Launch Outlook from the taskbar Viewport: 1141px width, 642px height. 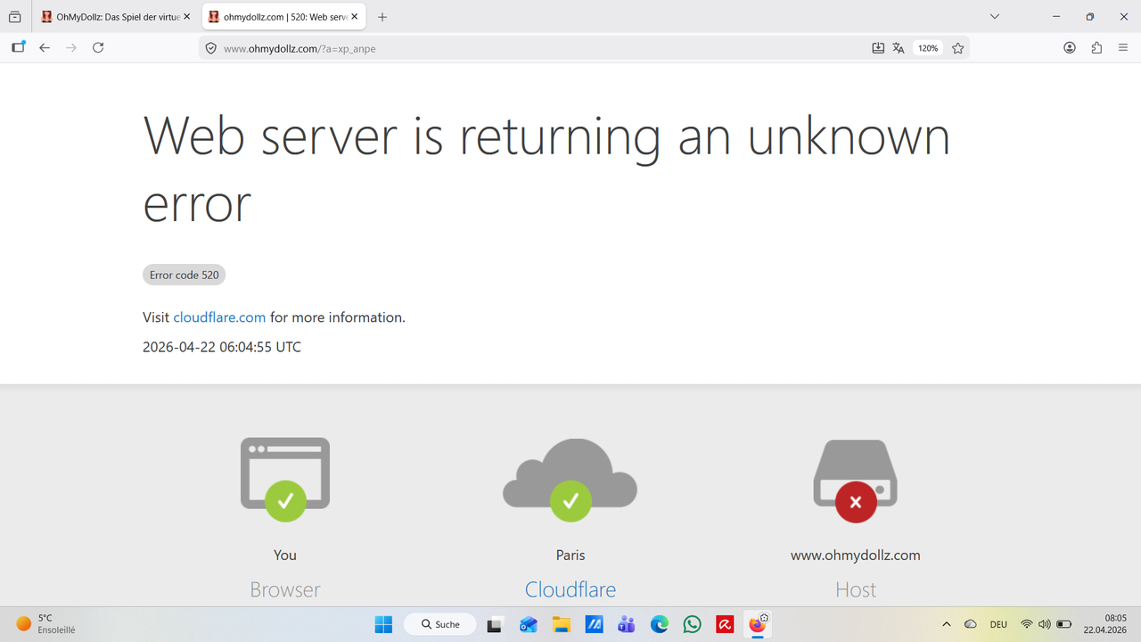click(x=528, y=624)
